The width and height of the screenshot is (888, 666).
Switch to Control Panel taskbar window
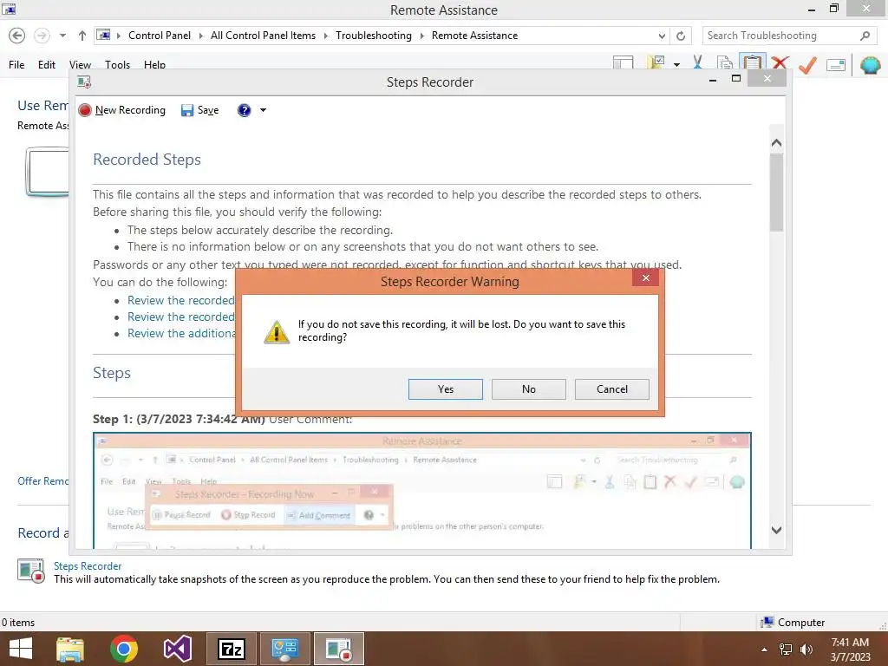[284, 649]
